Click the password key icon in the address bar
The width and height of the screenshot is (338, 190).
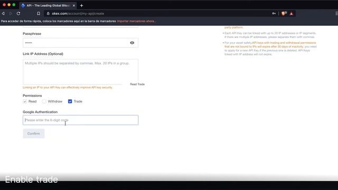274,13
